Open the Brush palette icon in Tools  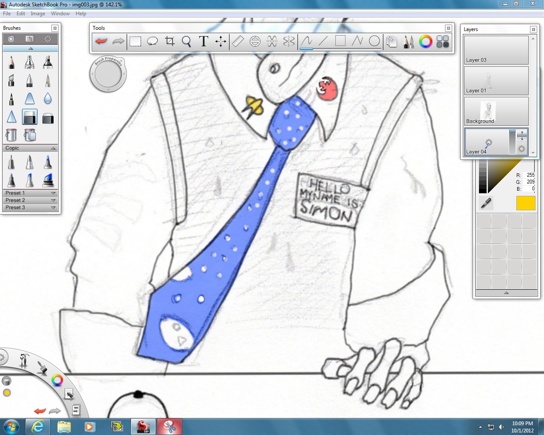(409, 41)
